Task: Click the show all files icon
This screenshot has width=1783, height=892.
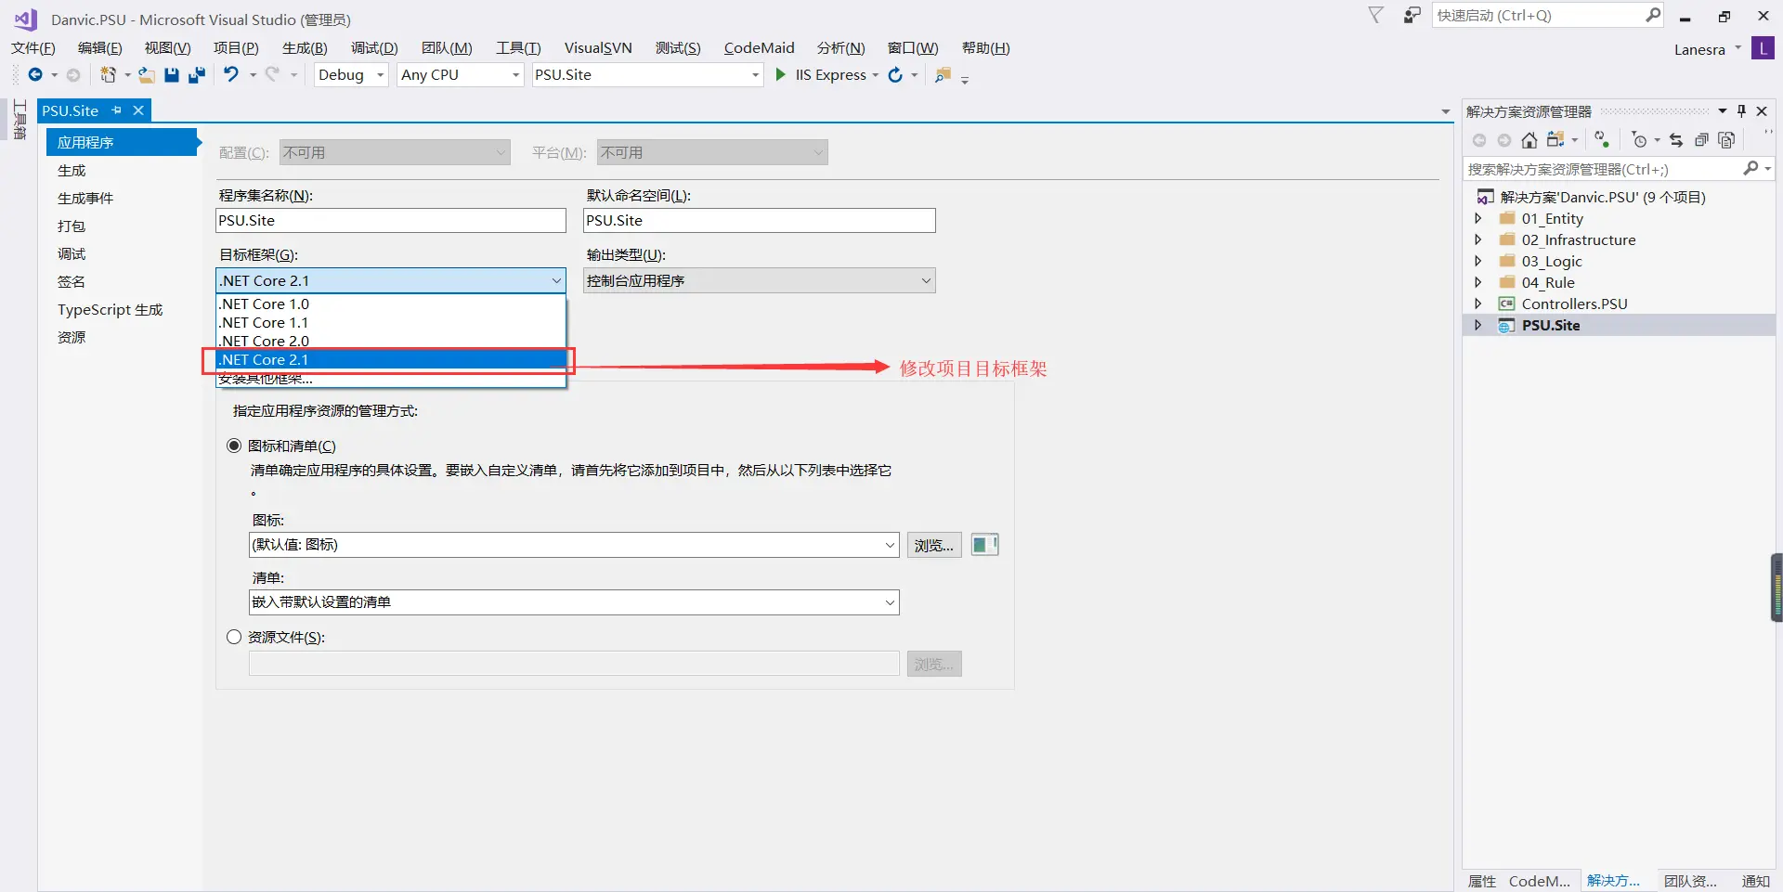Action: pos(1726,140)
